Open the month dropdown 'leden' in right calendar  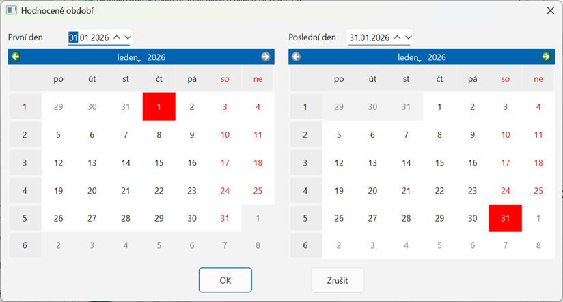[x=410, y=57]
